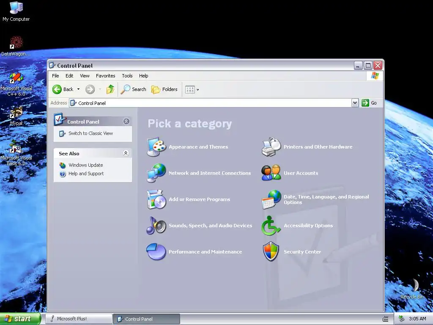Image resolution: width=433 pixels, height=325 pixels.
Task: Click the on-screen keyboard icon in the taskbar
Action: [x=386, y=319]
